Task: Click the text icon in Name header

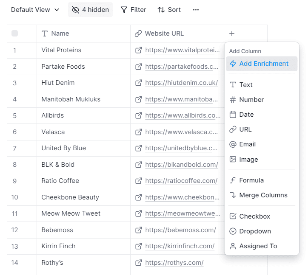Action: click(45, 34)
